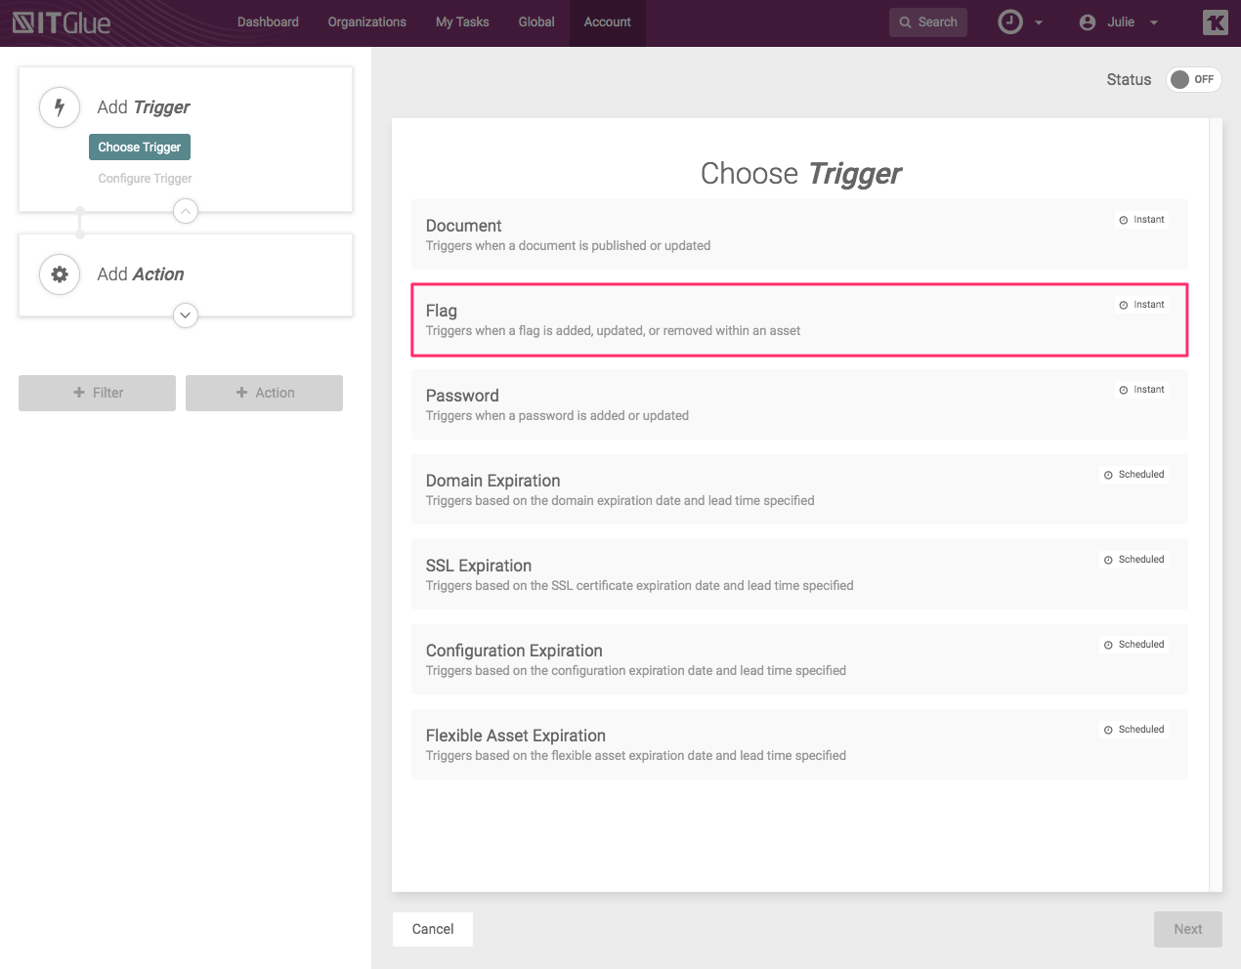1241x969 pixels.
Task: Select the Choose Trigger step
Action: 140,147
